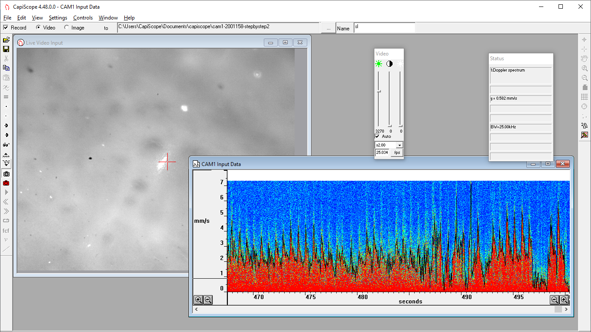Viewport: 591px width, 332px height.
Task: Click the browse '...' button beside path
Action: 328,28
